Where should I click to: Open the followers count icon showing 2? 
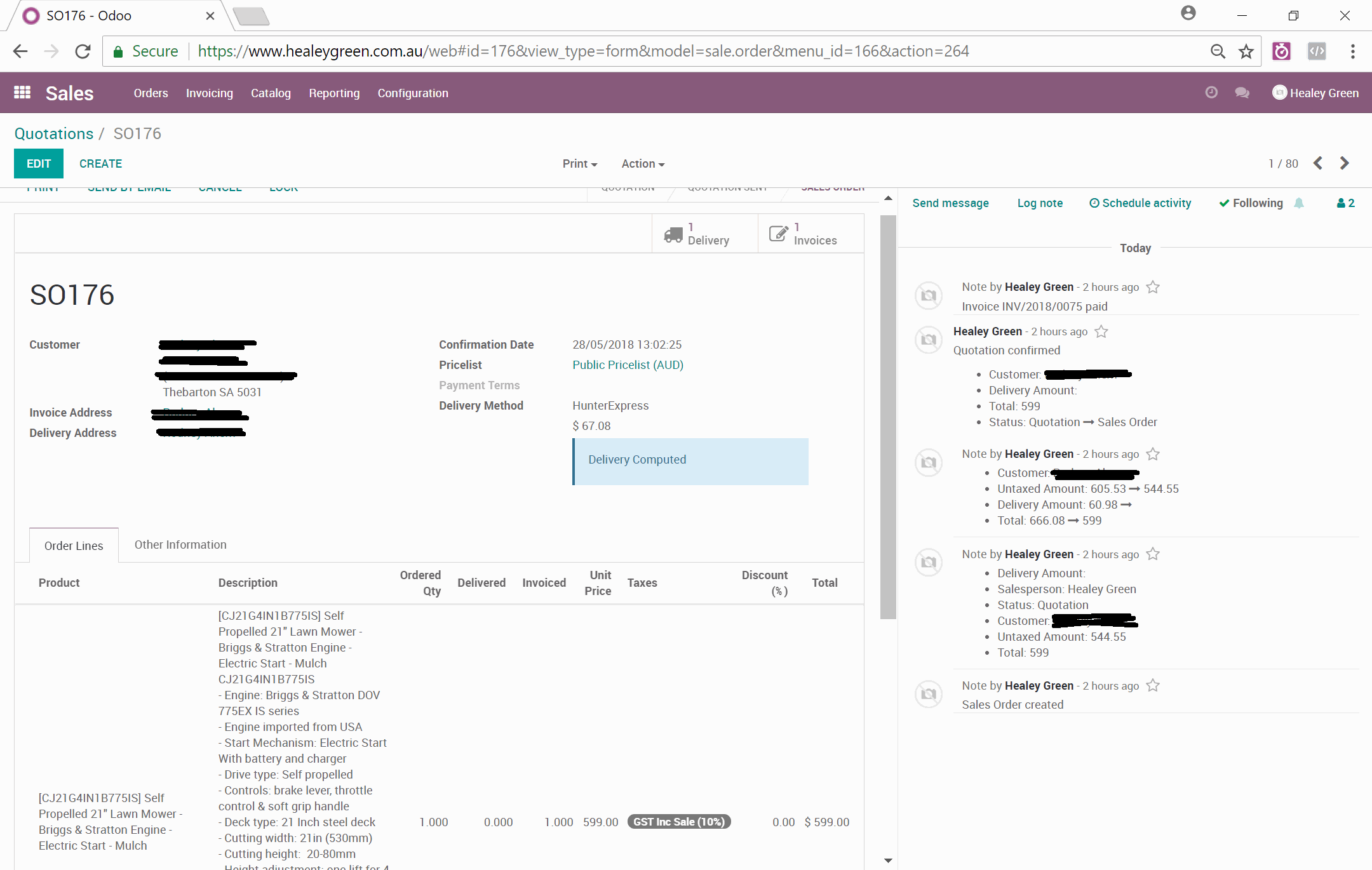pos(1345,203)
